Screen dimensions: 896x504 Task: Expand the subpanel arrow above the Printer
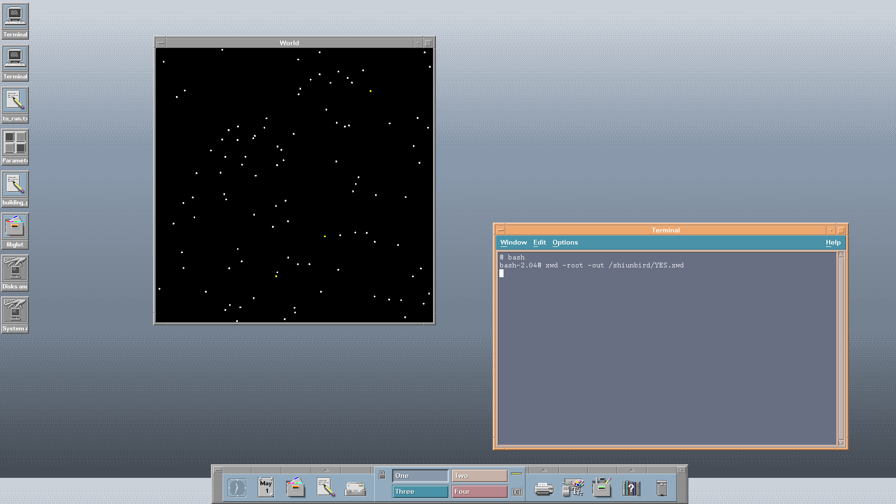click(x=544, y=470)
